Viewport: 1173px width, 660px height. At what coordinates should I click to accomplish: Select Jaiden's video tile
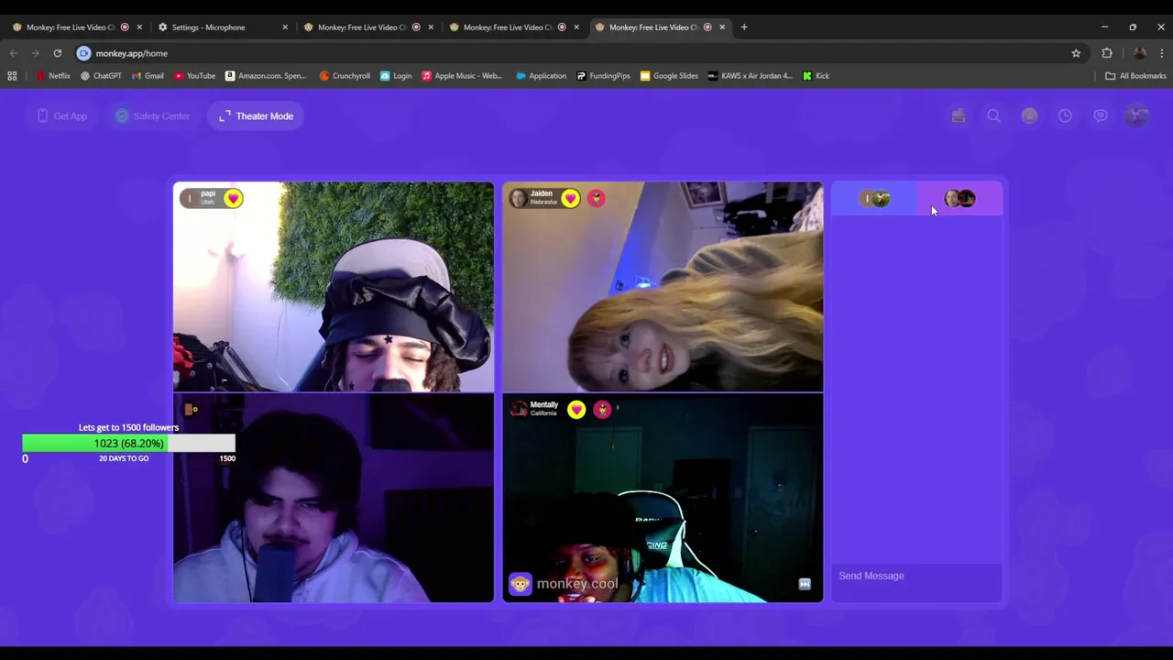pyautogui.click(x=663, y=287)
